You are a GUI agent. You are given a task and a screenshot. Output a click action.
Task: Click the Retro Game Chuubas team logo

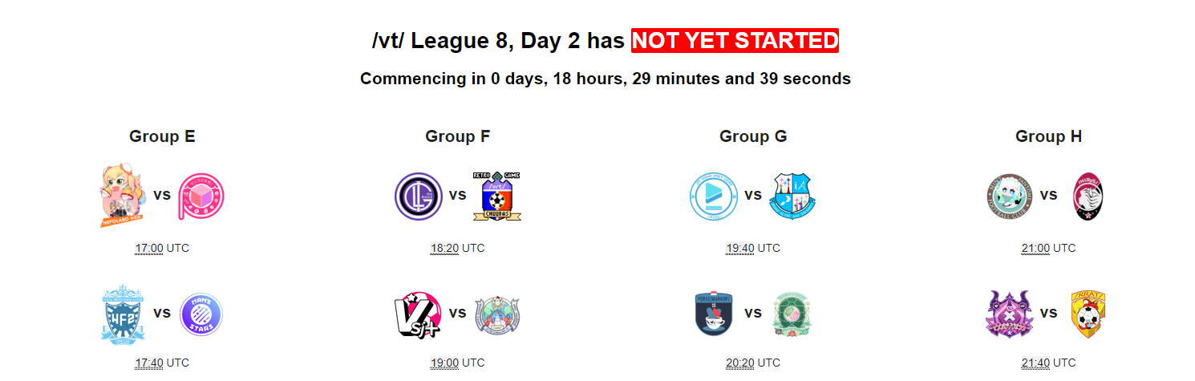pyautogui.click(x=496, y=196)
